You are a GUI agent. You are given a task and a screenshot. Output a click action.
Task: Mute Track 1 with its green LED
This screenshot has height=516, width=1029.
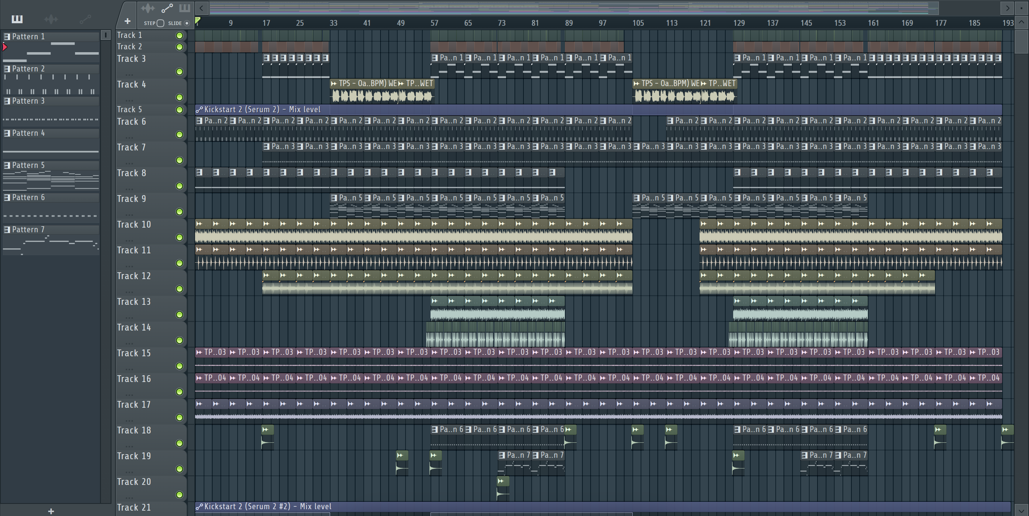click(x=180, y=35)
